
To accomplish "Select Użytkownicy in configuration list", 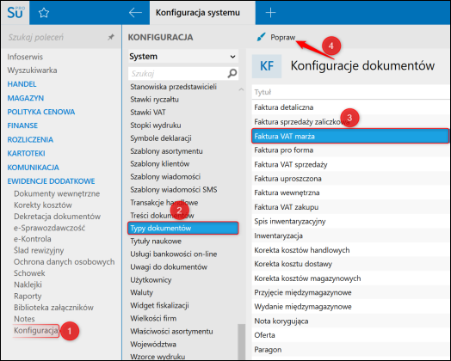I will pos(151,279).
